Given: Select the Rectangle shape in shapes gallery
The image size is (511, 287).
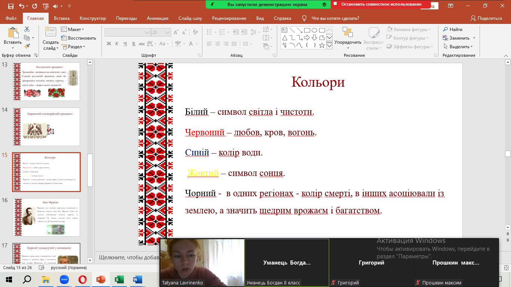Looking at the screenshot, I should point(307,30).
